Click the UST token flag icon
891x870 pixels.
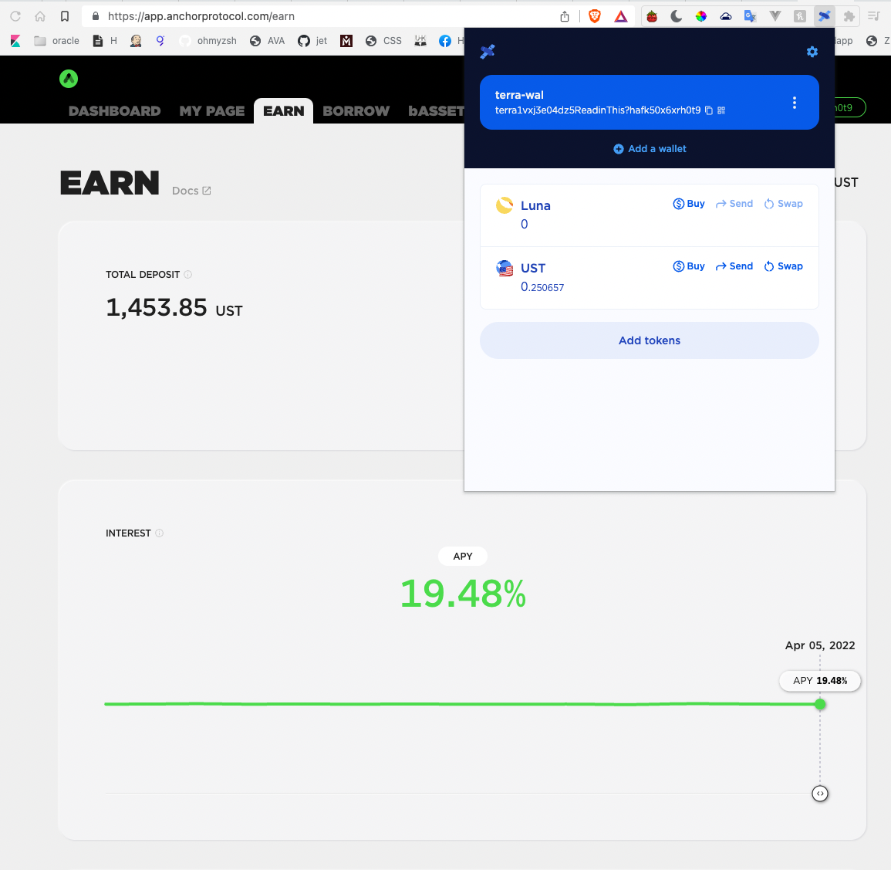[504, 268]
